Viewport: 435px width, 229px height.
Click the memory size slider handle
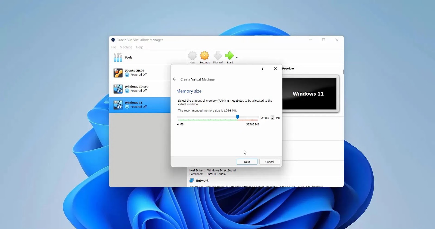pos(238,117)
